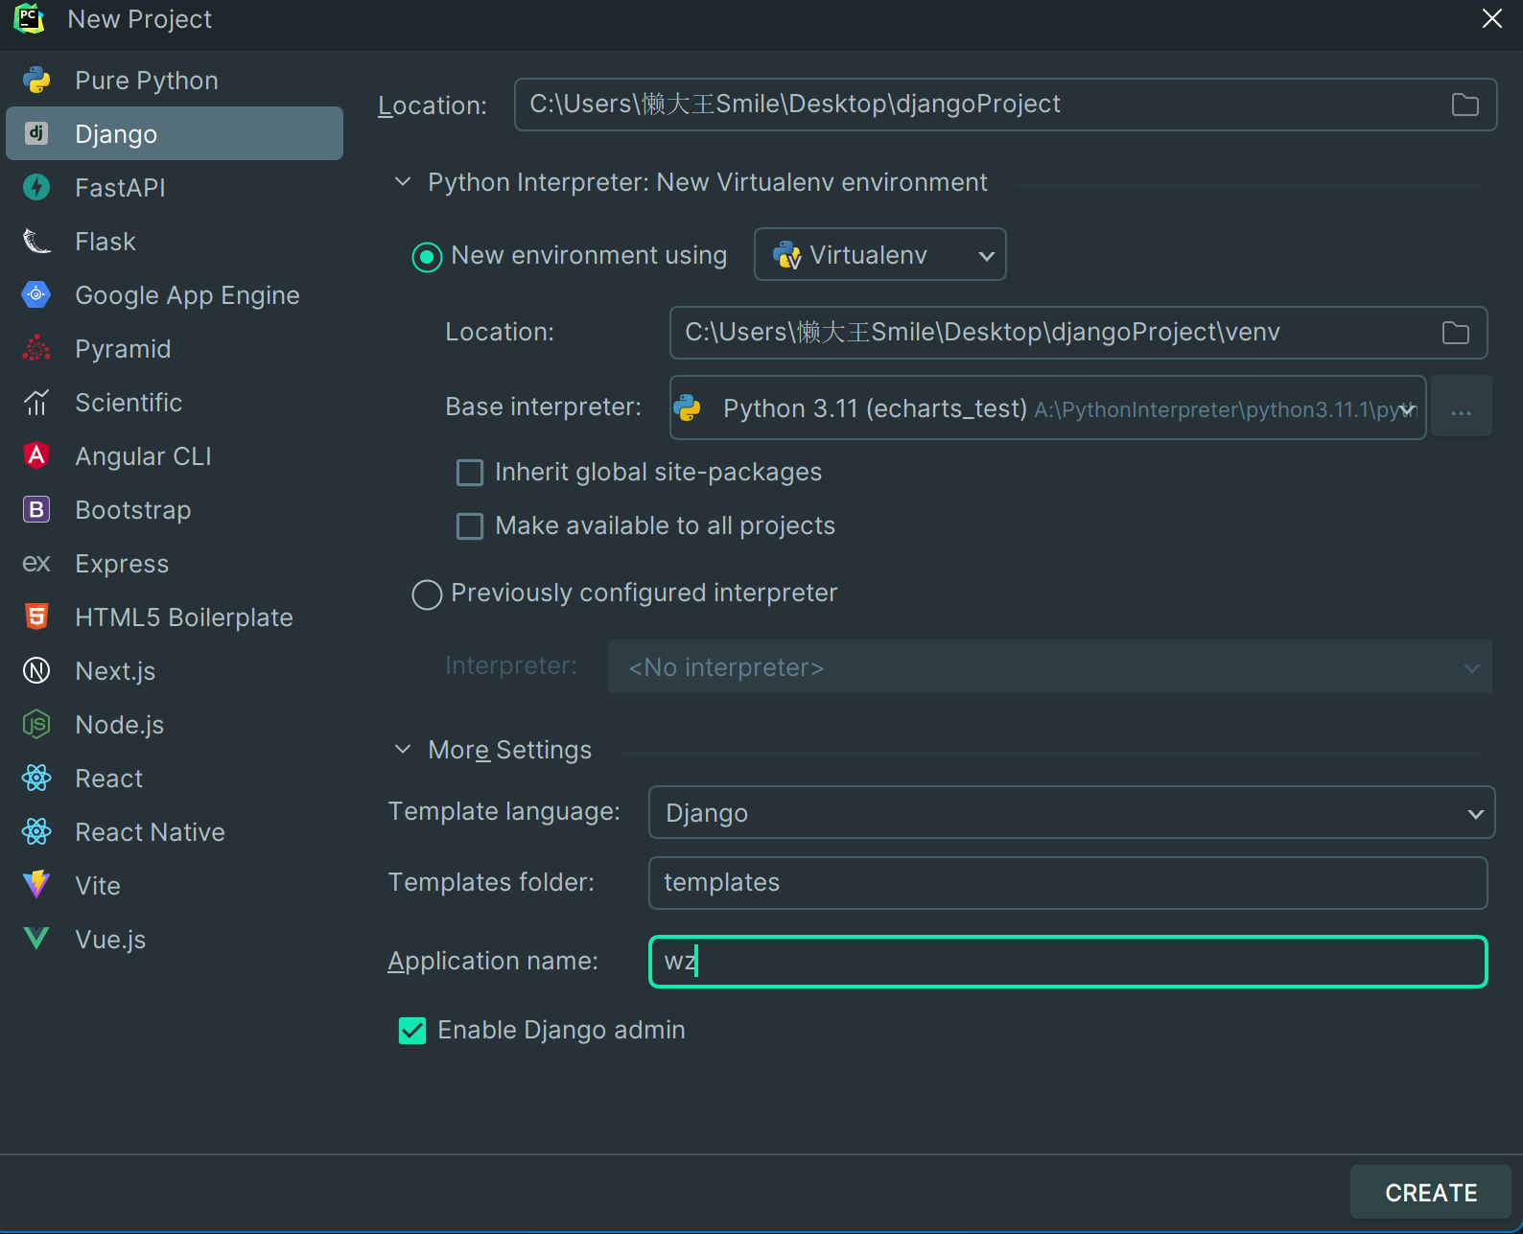1523x1234 pixels.
Task: Click the Templates folder input field
Action: pyautogui.click(x=1067, y=883)
